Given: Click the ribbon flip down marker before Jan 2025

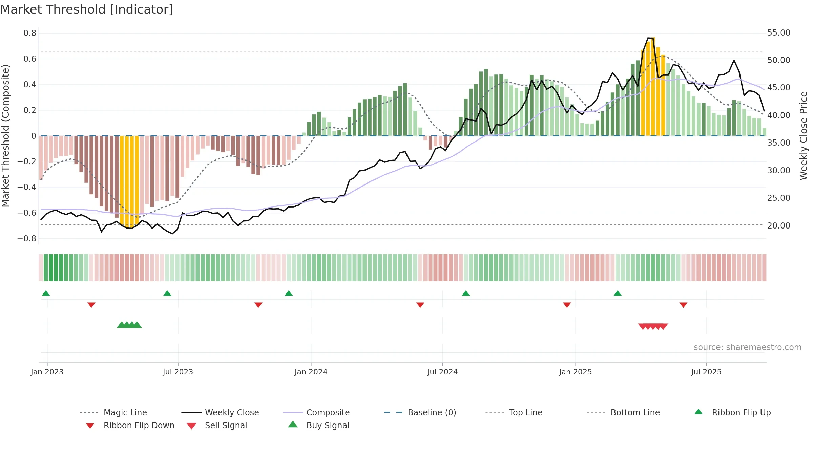Looking at the screenshot, I should 567,305.
